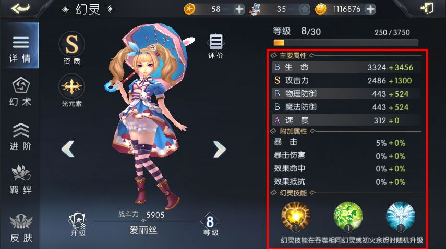
Task: Show the next spirit with the right arrow
Action: [219, 149]
